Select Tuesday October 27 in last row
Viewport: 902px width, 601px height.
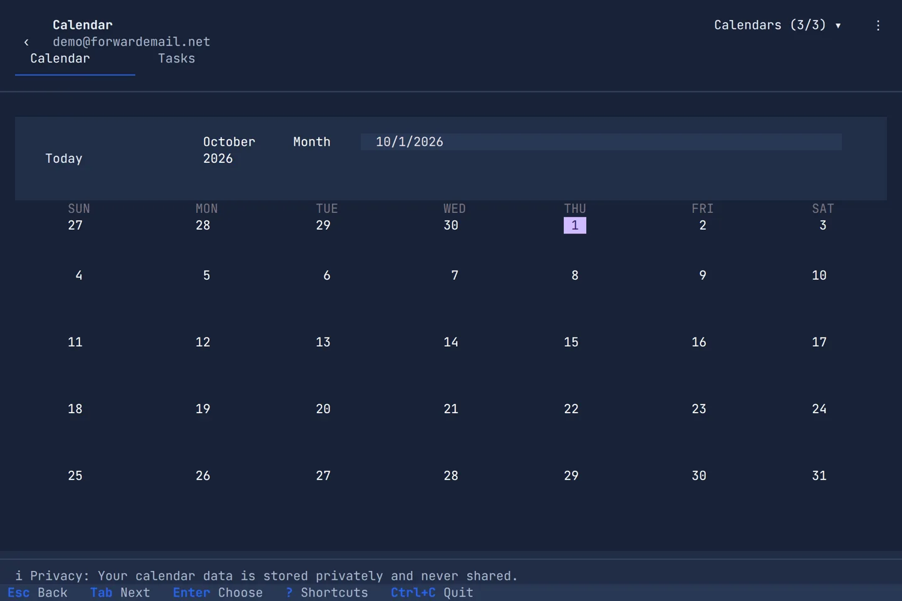coord(323,476)
